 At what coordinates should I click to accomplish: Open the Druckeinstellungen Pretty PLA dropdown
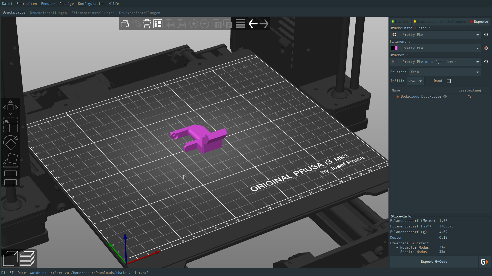click(435, 34)
